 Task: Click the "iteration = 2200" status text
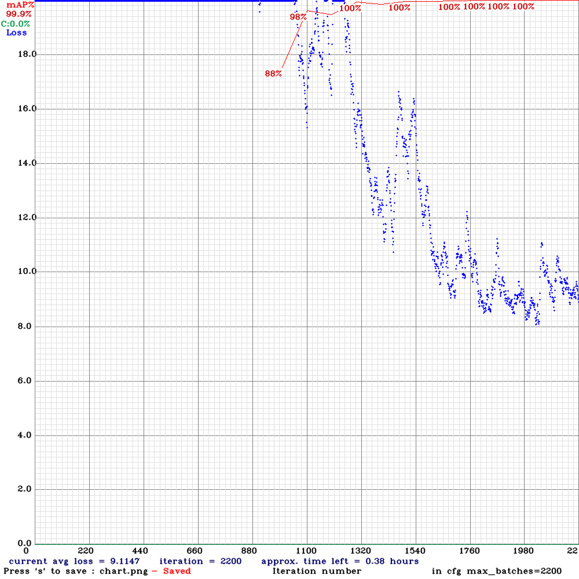click(200, 561)
